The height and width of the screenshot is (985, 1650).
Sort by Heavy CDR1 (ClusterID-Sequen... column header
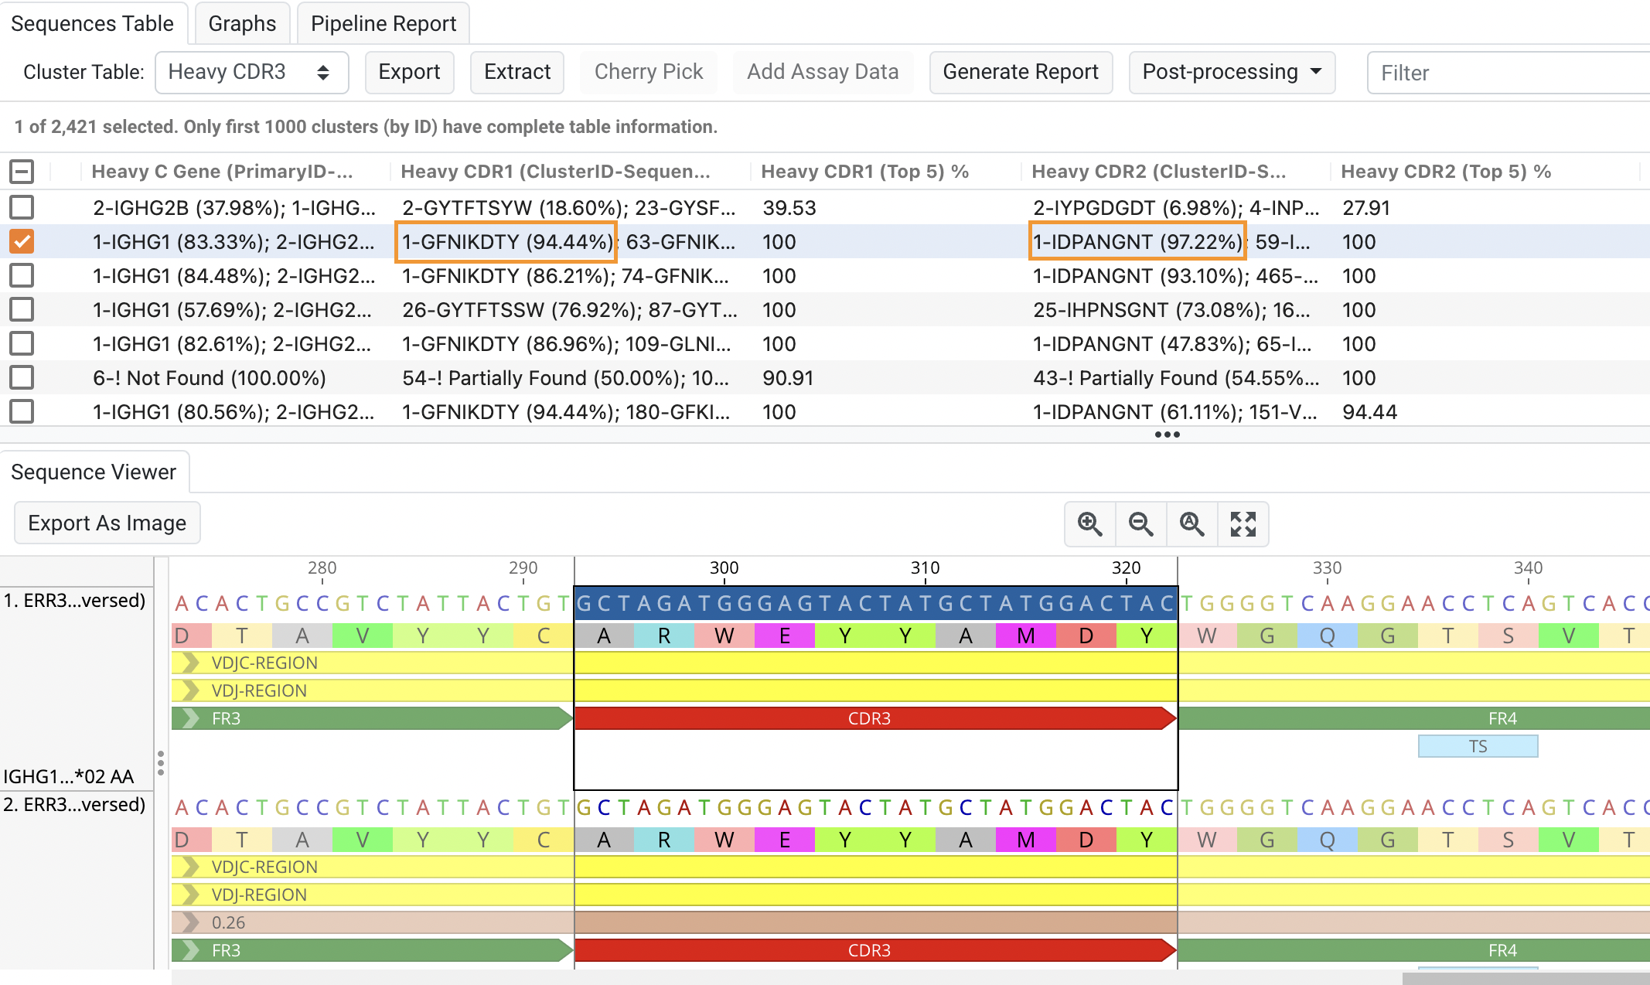(555, 171)
